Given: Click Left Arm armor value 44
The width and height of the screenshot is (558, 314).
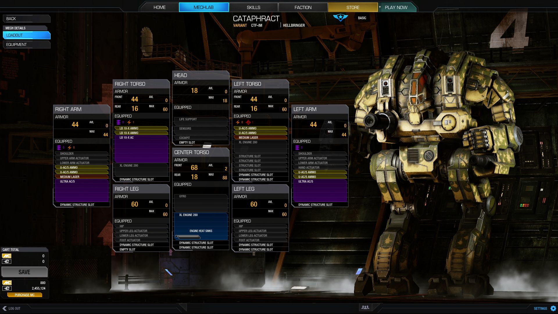Looking at the screenshot, I should pyautogui.click(x=313, y=125).
